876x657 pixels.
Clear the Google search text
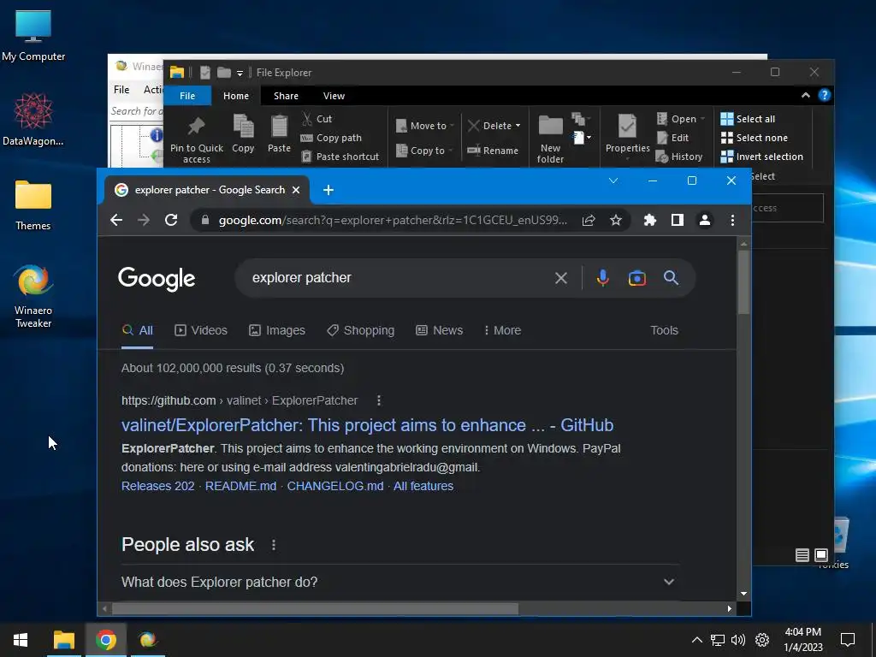pos(561,278)
